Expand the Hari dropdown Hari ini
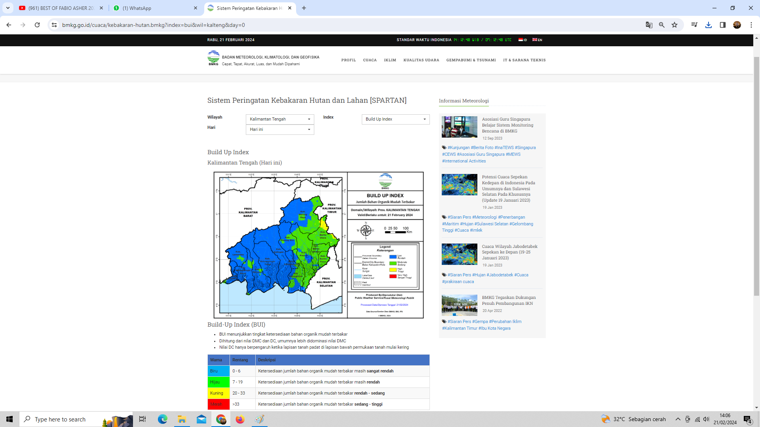The image size is (760, 427). (x=280, y=129)
